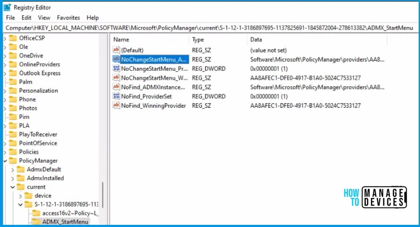Open the Help menu
Viewport: 420px width, 227px height.
(92, 18)
